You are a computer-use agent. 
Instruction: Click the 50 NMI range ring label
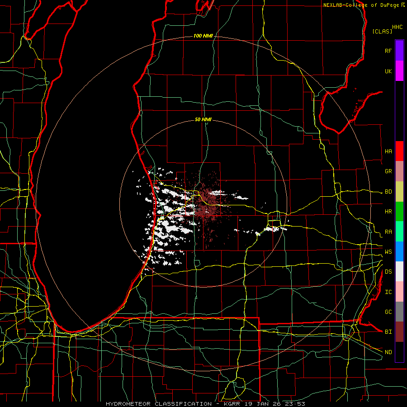click(203, 119)
